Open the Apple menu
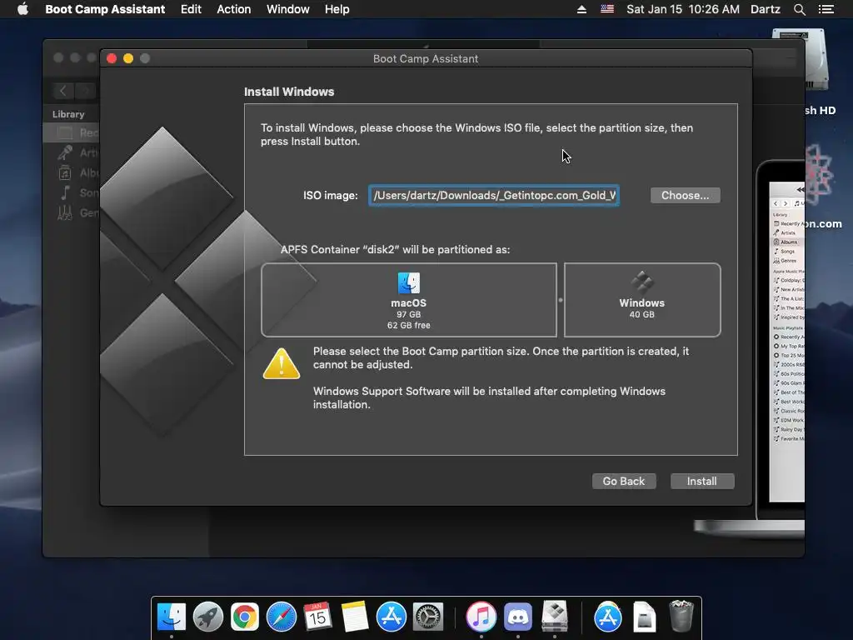 click(x=22, y=9)
